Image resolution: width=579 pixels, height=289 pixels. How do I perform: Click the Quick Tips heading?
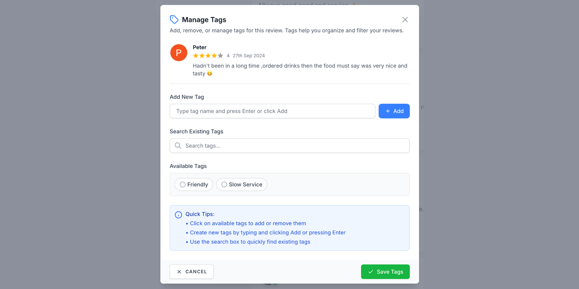[200, 214]
